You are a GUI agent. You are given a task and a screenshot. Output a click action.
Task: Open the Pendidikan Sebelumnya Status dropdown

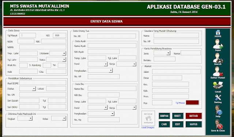[34, 89]
